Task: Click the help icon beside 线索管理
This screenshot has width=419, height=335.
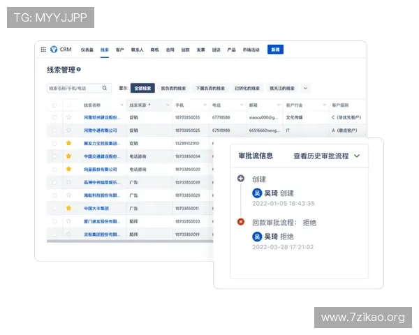Action: (78, 70)
